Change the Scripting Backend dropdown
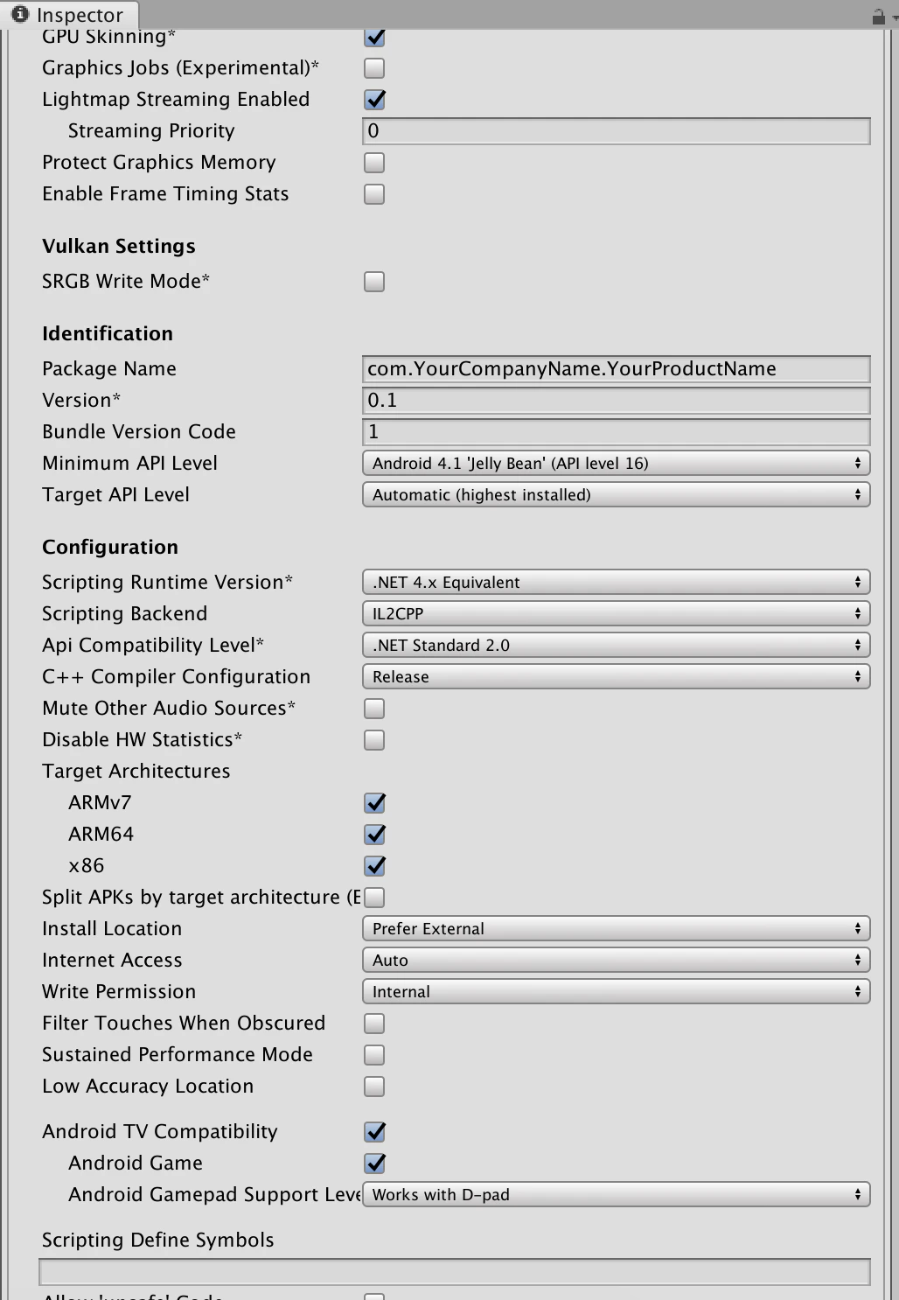The image size is (899, 1300). [x=616, y=613]
